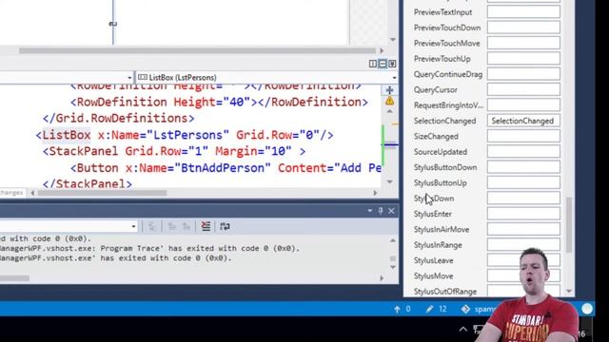Click the QueryCursor event field

[523, 89]
